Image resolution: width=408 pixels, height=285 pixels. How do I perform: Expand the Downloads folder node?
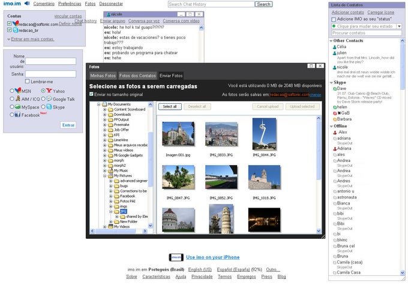(x=104, y=114)
